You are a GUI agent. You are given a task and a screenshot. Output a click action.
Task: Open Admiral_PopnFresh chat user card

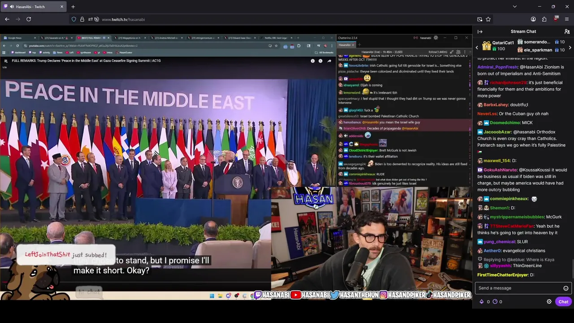pos(497,67)
